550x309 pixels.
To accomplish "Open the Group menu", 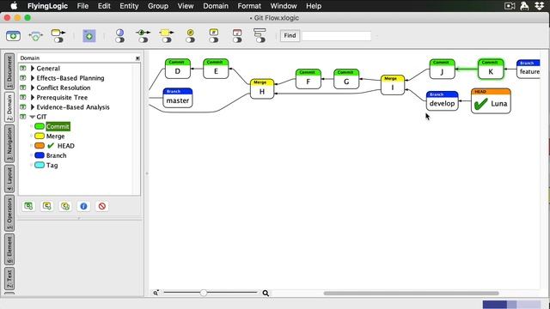I will (158, 6).
